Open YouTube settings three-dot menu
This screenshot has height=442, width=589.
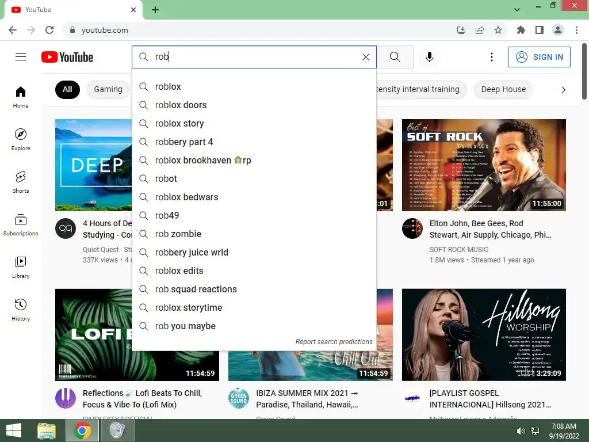click(x=491, y=57)
